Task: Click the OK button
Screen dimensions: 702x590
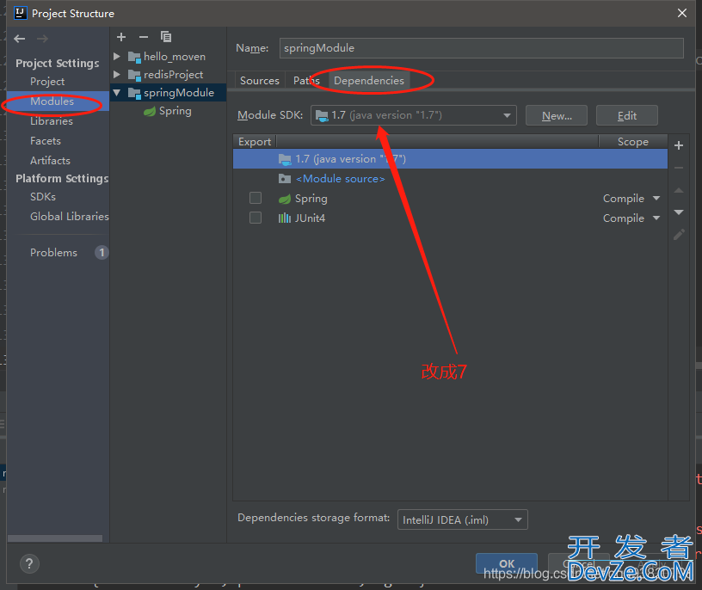Action: pyautogui.click(x=507, y=563)
